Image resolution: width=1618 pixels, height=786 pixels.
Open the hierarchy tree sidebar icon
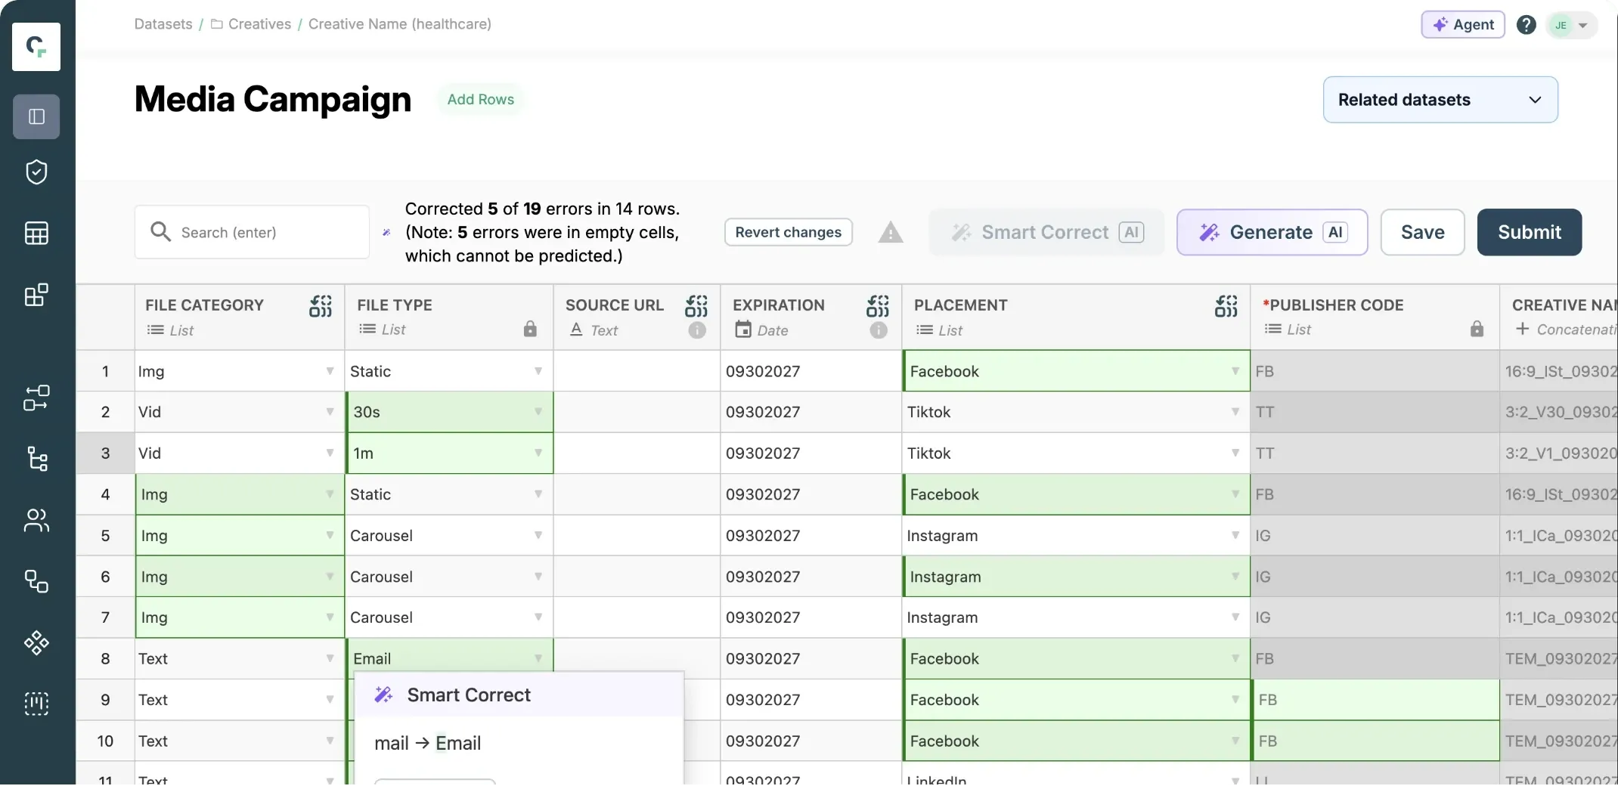[x=36, y=459]
